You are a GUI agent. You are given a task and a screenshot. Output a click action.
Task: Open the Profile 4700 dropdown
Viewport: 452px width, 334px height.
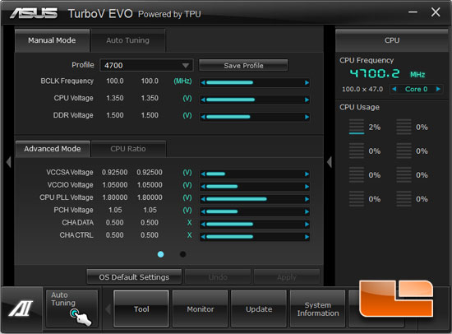(146, 65)
